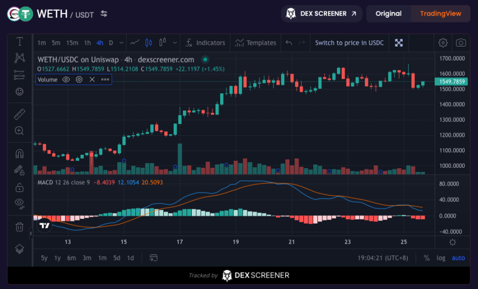The width and height of the screenshot is (478, 289).
Task: Switch to the Original chart tab
Action: pyautogui.click(x=388, y=14)
